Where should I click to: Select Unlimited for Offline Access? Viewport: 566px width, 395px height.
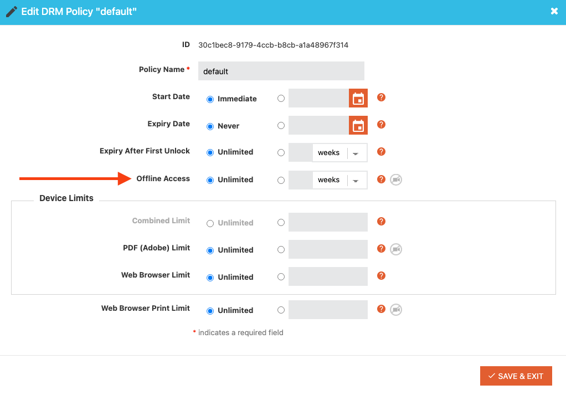point(210,180)
